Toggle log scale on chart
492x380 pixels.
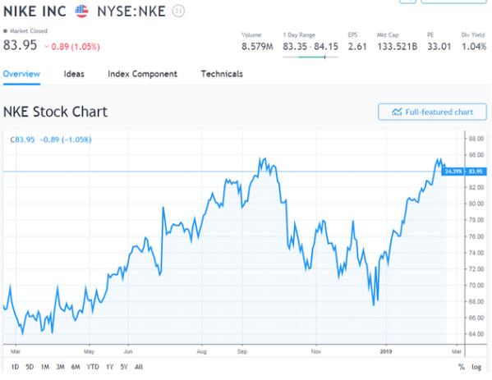tap(476, 367)
